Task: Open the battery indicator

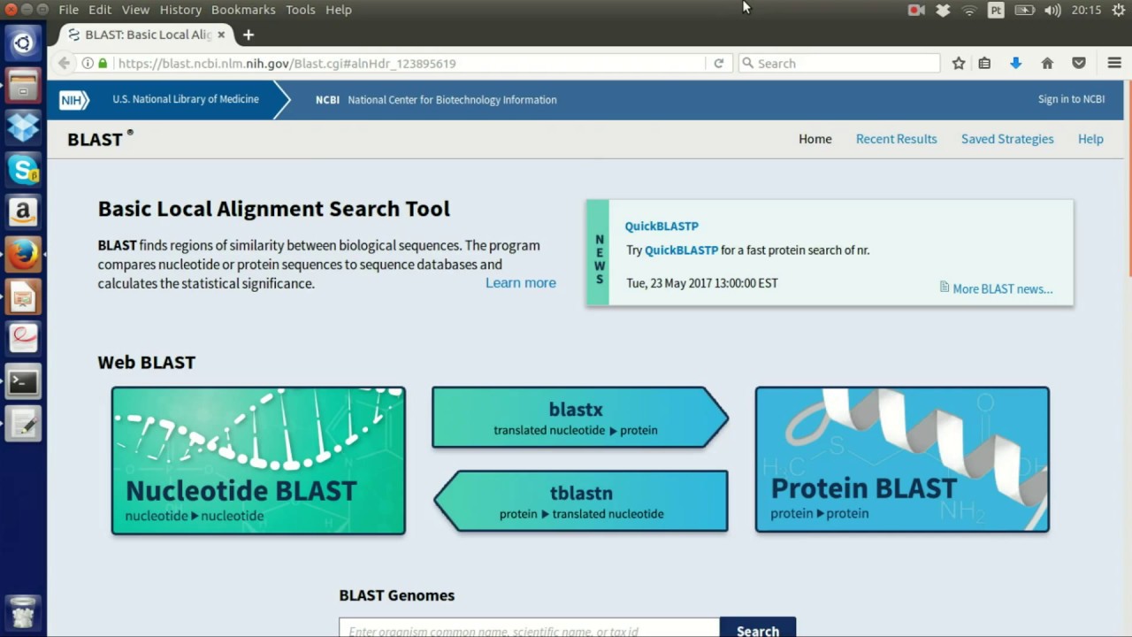Action: pos(1024,11)
